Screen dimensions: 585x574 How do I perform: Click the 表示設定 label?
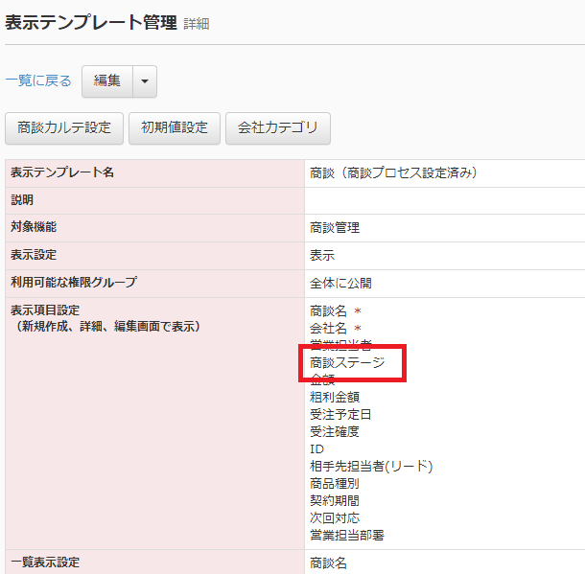(34, 255)
